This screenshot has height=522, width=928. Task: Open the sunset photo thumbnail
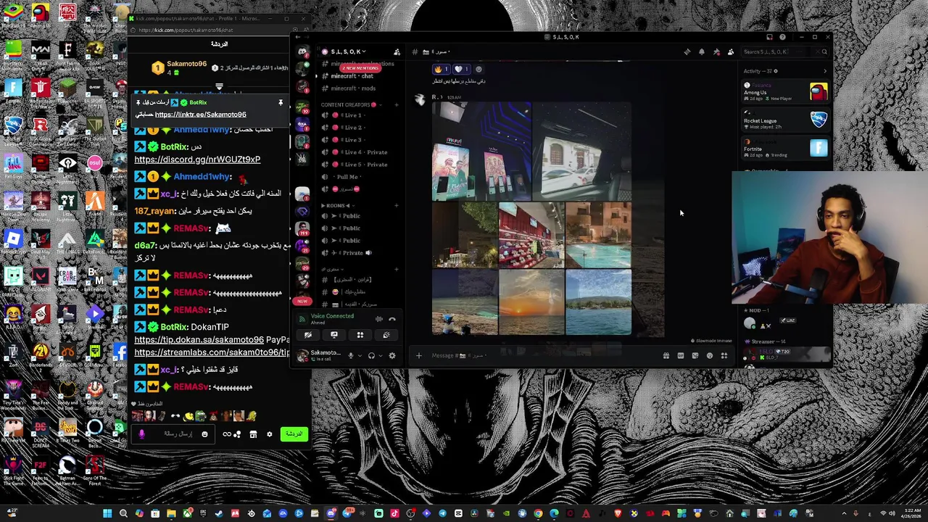531,303
